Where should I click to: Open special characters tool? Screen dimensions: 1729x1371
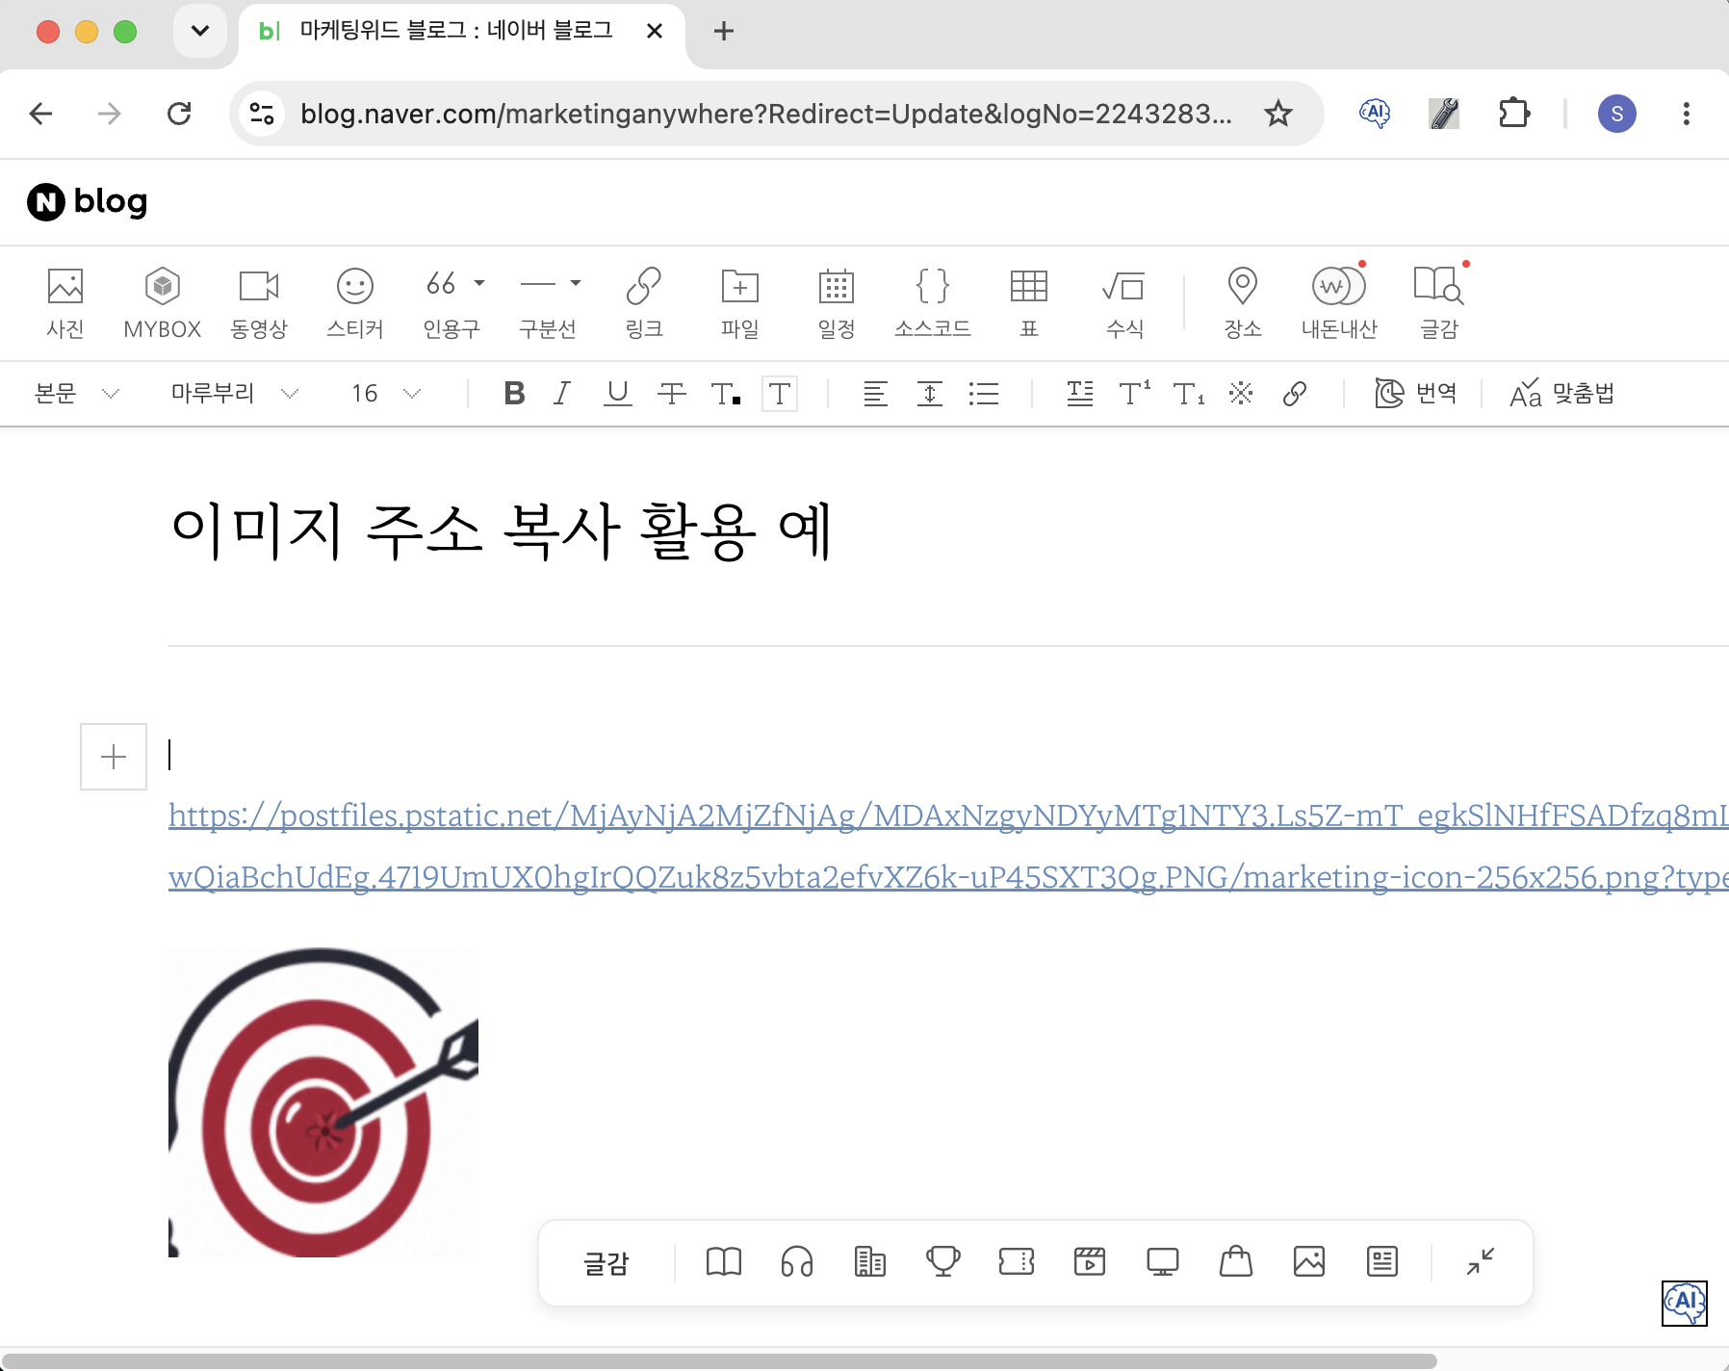[1241, 393]
